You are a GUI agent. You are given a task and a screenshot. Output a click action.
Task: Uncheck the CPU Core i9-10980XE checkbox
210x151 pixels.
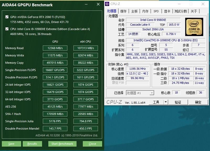(x=7, y=29)
